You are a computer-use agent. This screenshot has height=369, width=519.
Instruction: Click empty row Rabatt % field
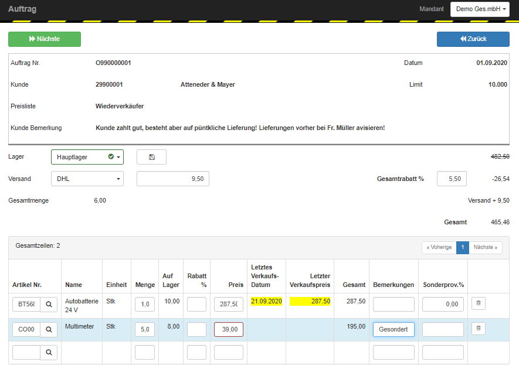196,353
